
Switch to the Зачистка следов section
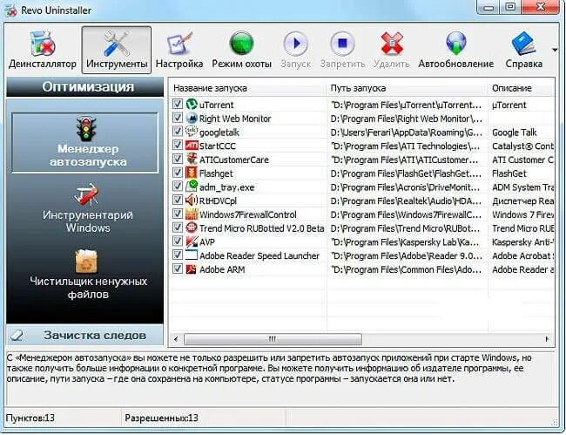click(84, 336)
